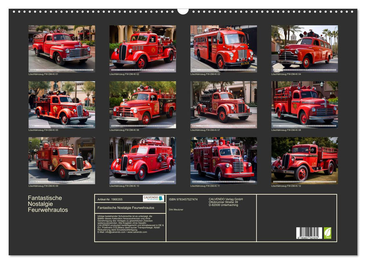Select the Löschfahrzeug FW-DM-KI 06 thumbnail

[142, 104]
